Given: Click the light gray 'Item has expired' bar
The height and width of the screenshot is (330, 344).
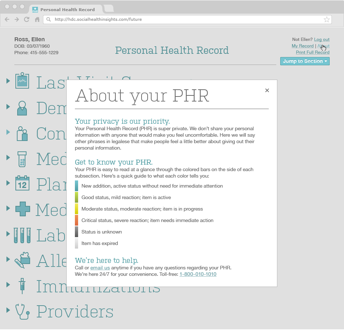Looking at the screenshot, I should click(x=76, y=243).
